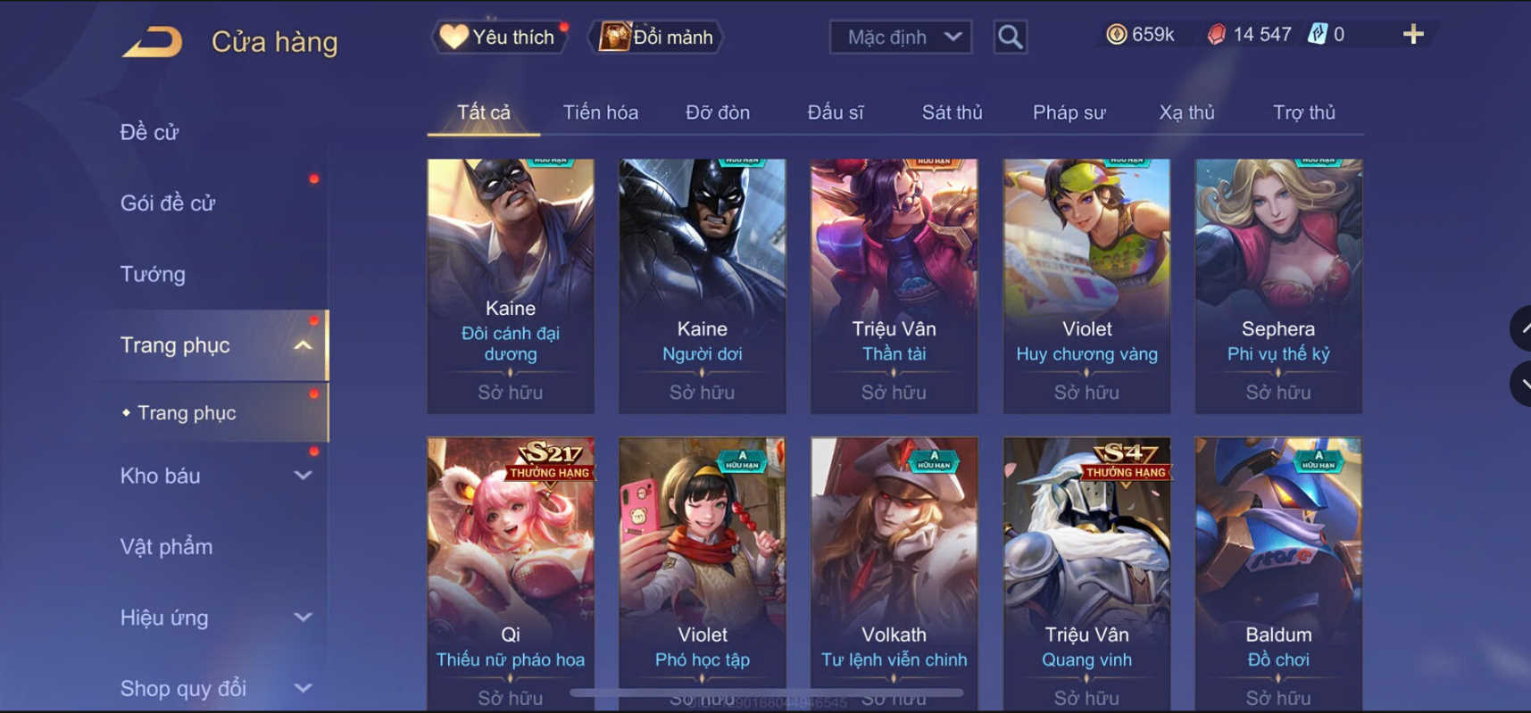
Task: Tap the gold coin icon showing 659k
Action: pos(1116,34)
